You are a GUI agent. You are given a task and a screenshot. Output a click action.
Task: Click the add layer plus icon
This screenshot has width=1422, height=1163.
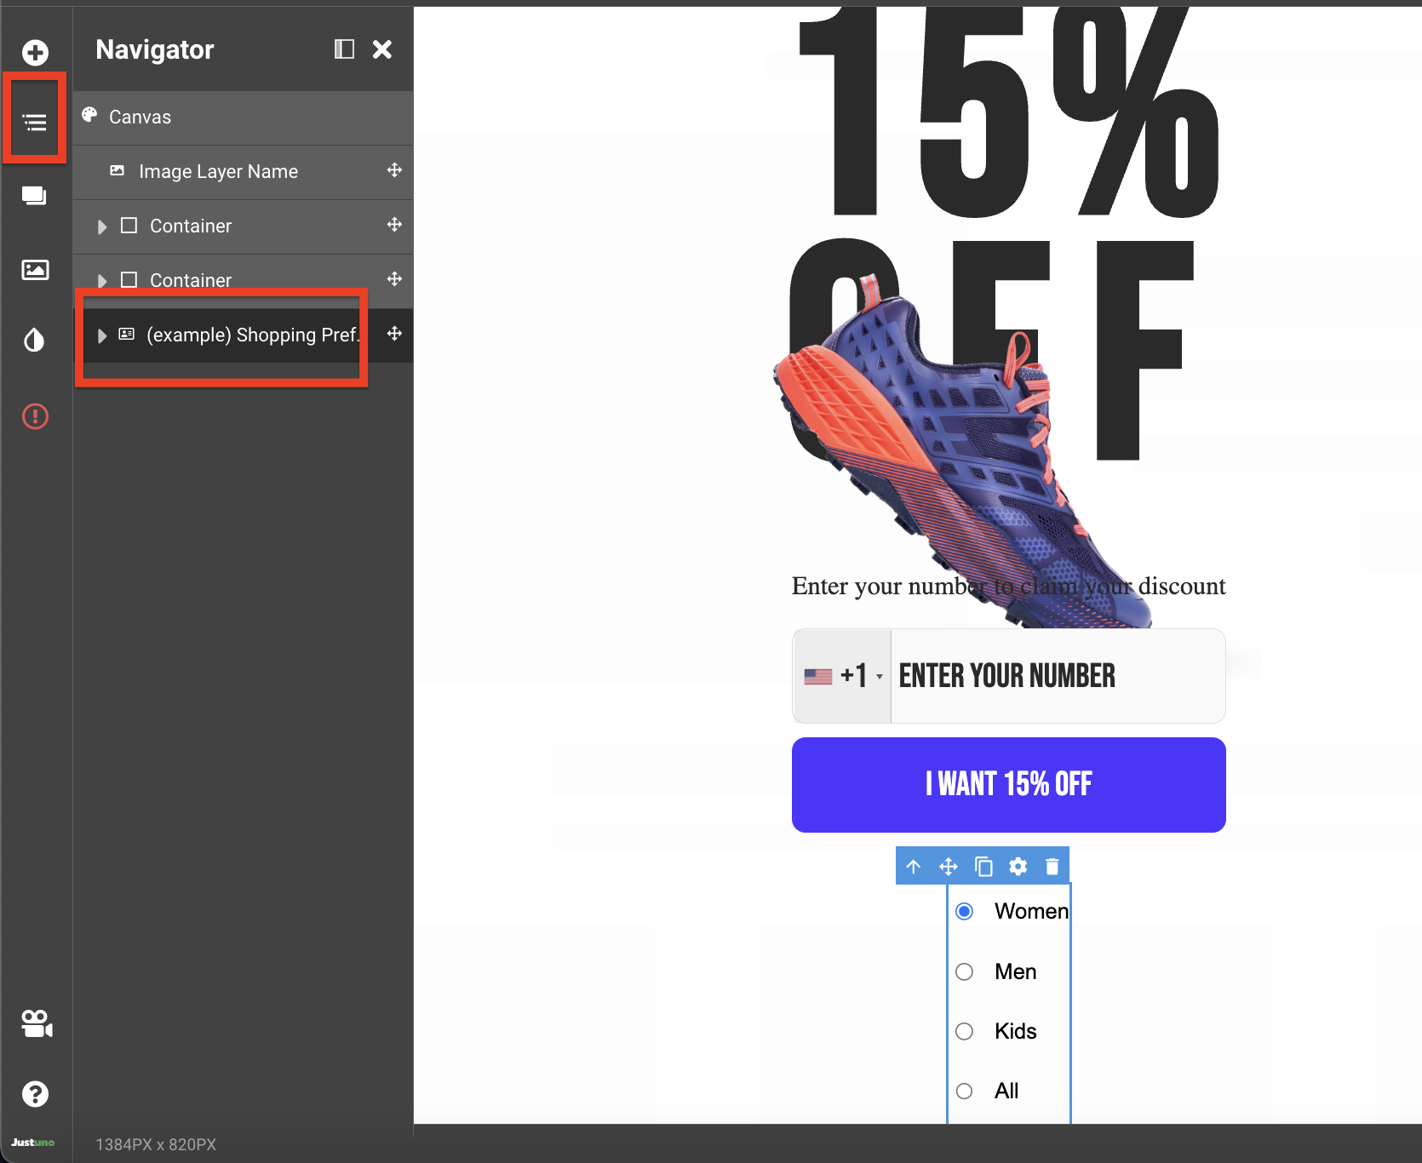(x=35, y=53)
